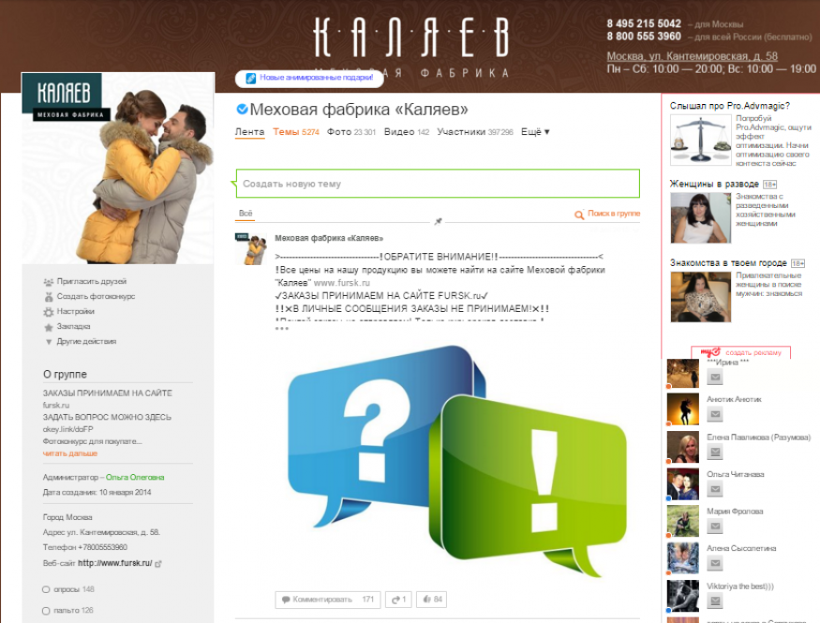Open the http://www.fursk.ru/ website link
This screenshot has width=820, height=623.
pos(115,563)
